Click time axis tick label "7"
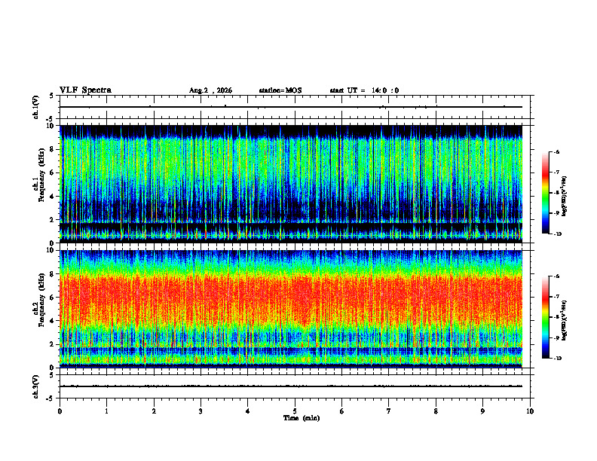The height and width of the screenshot is (461, 597). click(x=389, y=411)
